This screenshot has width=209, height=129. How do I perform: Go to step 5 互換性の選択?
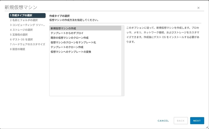19,35
